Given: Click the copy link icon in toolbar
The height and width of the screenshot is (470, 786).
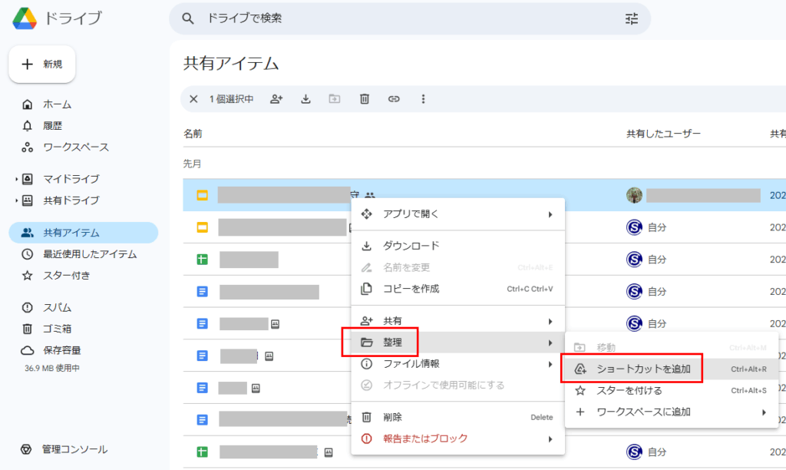Looking at the screenshot, I should 394,99.
